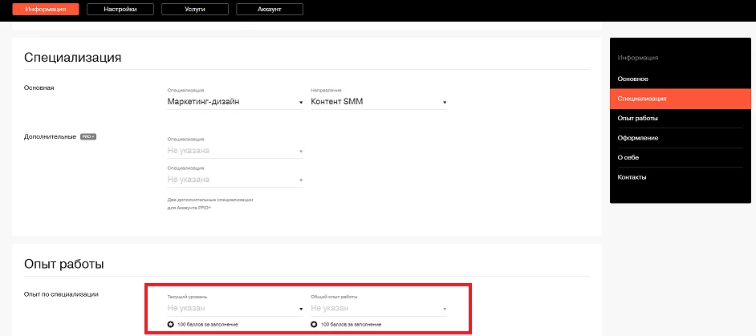Switch to the Настройки tab
The width and height of the screenshot is (756, 336).
(120, 9)
